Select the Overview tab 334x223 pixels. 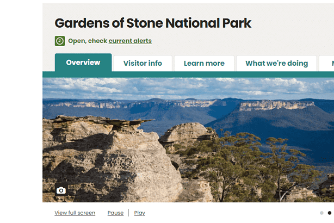(83, 63)
